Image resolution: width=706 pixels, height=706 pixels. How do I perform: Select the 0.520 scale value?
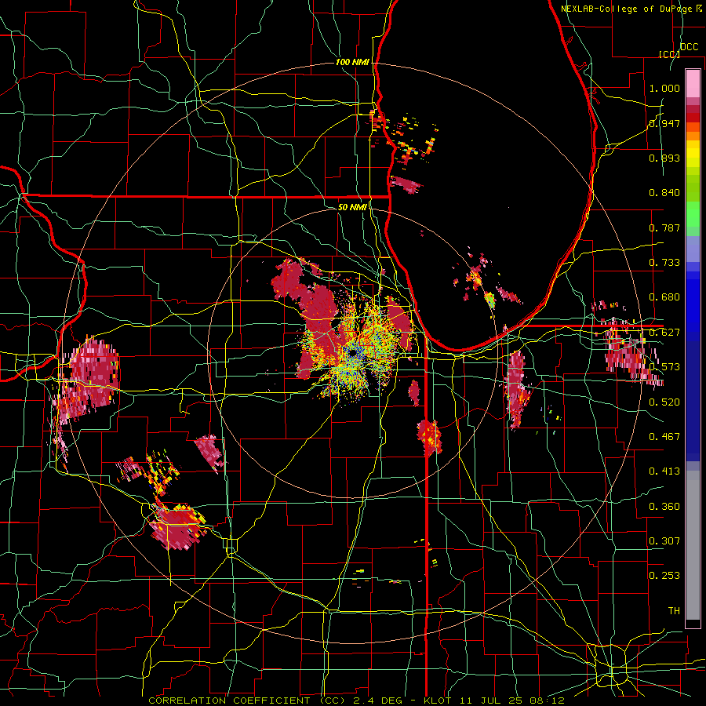click(x=664, y=402)
